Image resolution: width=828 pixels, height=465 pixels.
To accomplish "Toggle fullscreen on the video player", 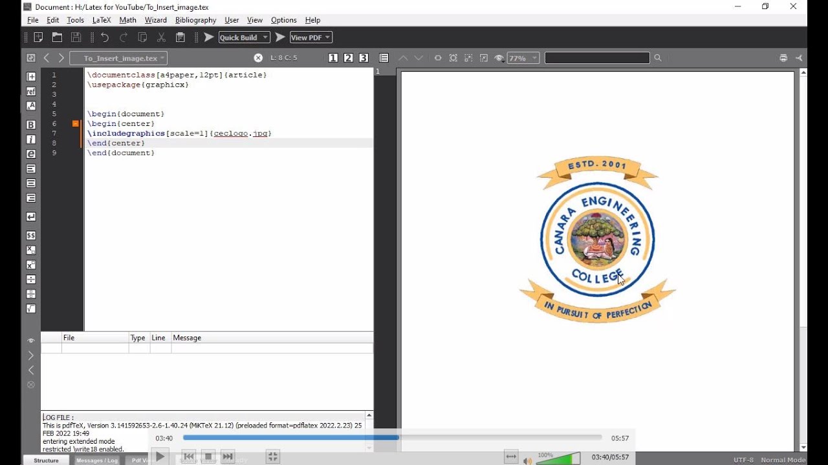I will 273,457.
